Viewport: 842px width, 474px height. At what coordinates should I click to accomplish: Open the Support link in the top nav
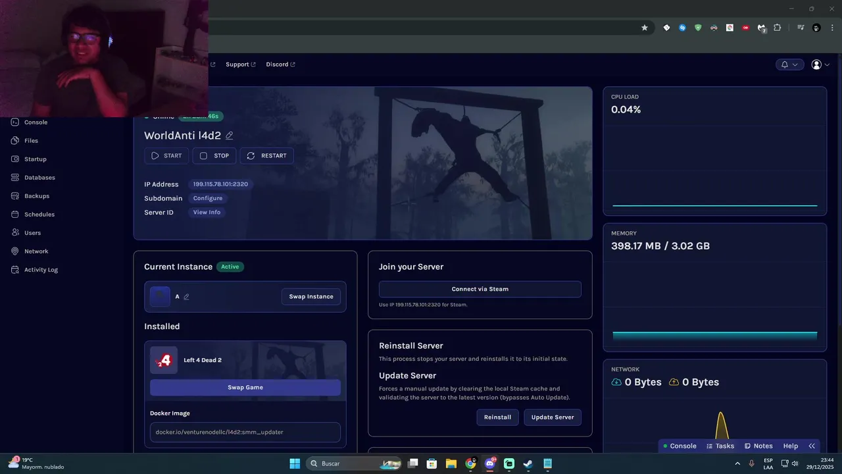241,65
